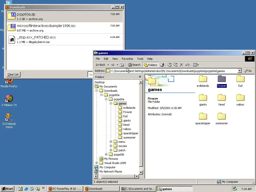Screen dimensions: 256x192
Task: Open the Views dropdown button
Action: 196,65
